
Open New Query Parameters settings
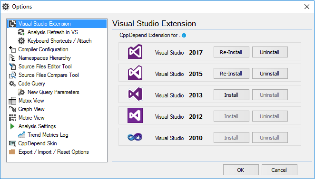point(53,92)
